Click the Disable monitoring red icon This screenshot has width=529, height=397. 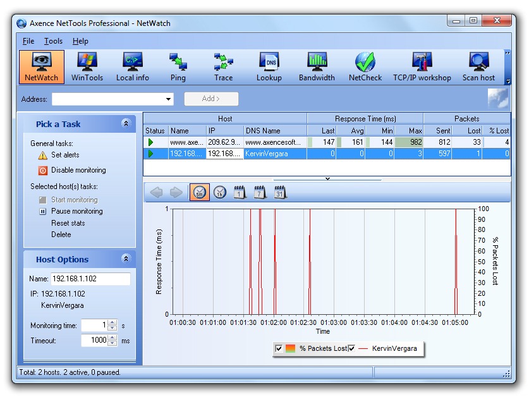43,171
